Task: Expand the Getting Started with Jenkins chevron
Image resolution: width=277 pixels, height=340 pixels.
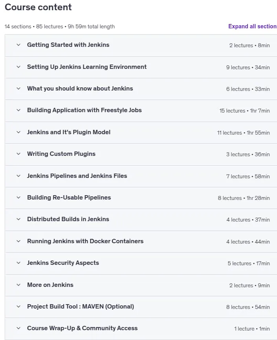Action: click(x=18, y=45)
